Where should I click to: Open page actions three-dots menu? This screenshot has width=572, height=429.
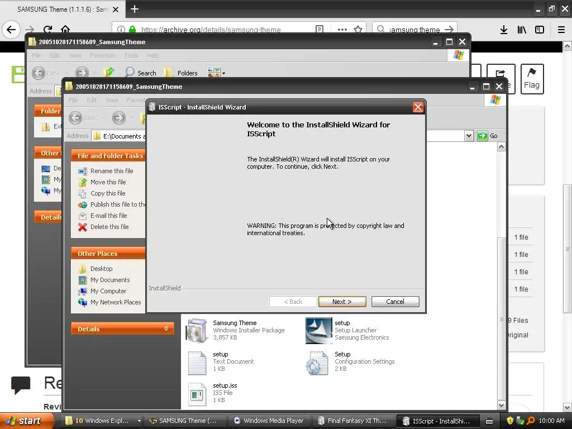click(342, 30)
